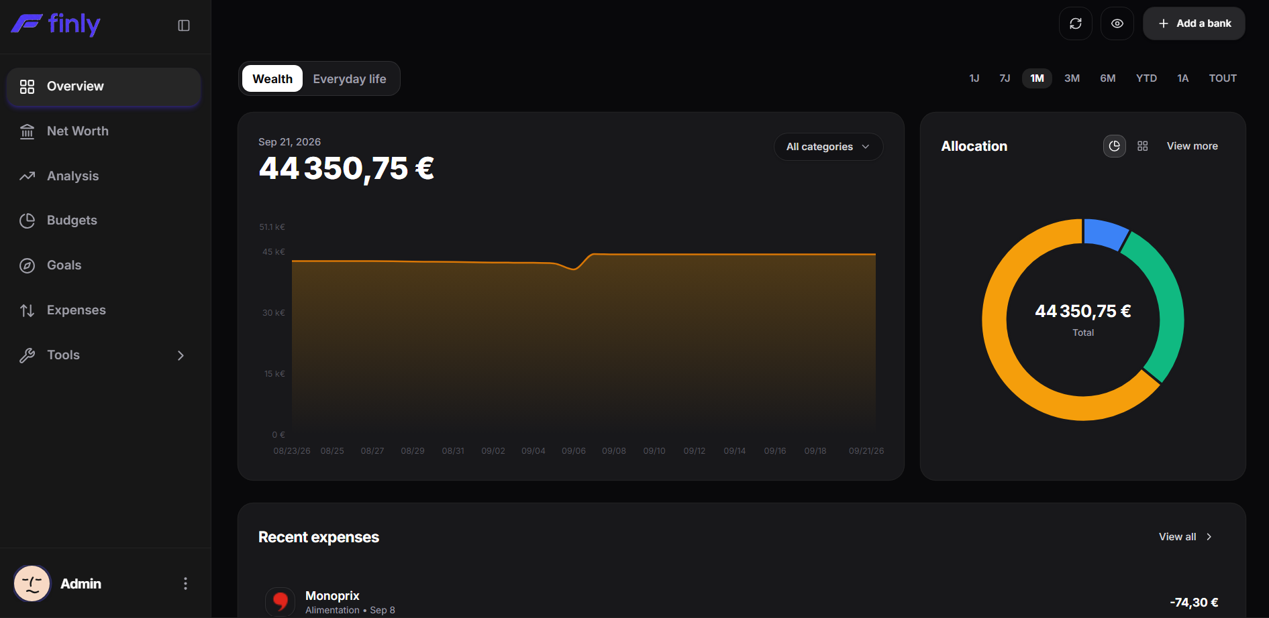Click the finly logo
Screen dimensions: 1269x618
coord(56,25)
